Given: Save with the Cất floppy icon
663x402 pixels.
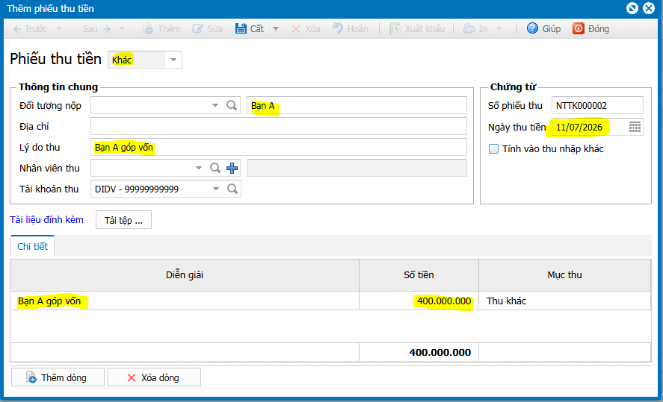Looking at the screenshot, I should point(241,28).
